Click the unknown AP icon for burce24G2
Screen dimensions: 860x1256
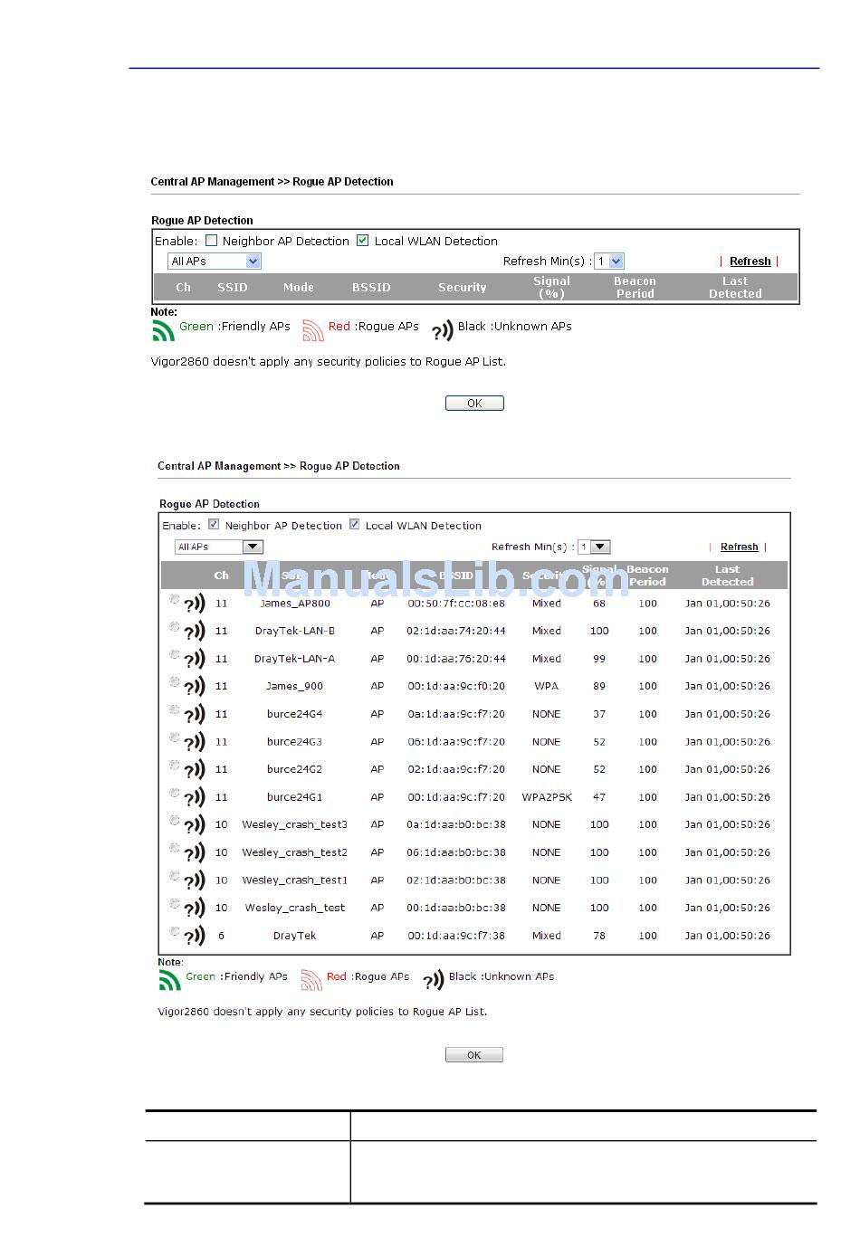[195, 770]
